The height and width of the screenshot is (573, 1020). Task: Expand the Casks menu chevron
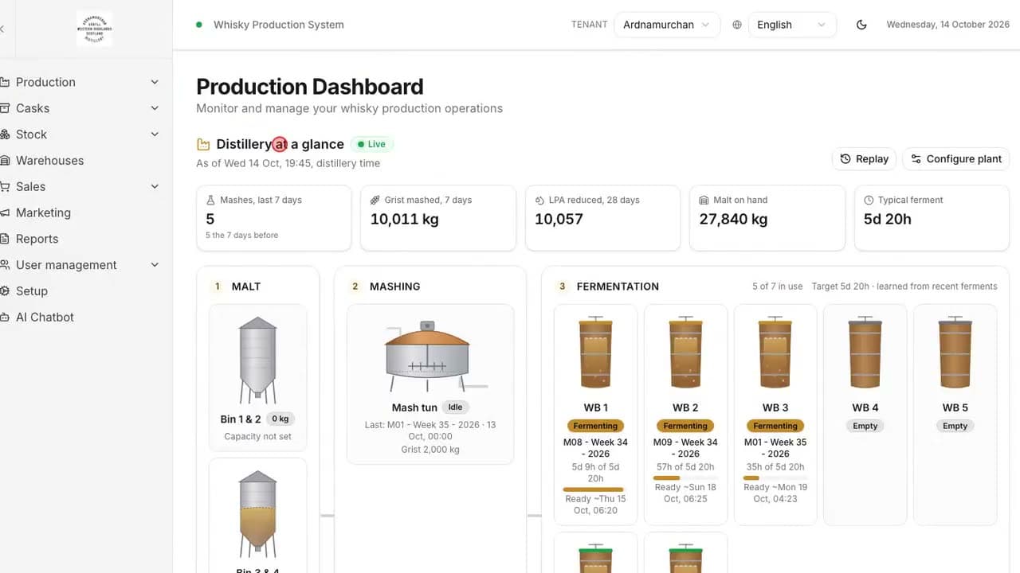pyautogui.click(x=155, y=108)
